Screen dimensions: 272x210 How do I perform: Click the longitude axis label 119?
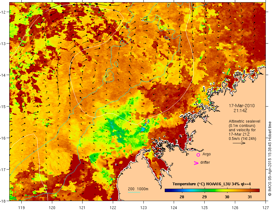click(x=22, y=208)
